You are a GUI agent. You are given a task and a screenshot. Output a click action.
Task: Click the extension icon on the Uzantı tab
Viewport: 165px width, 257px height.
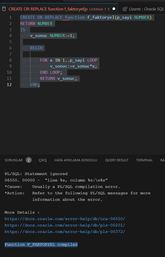(125, 9)
